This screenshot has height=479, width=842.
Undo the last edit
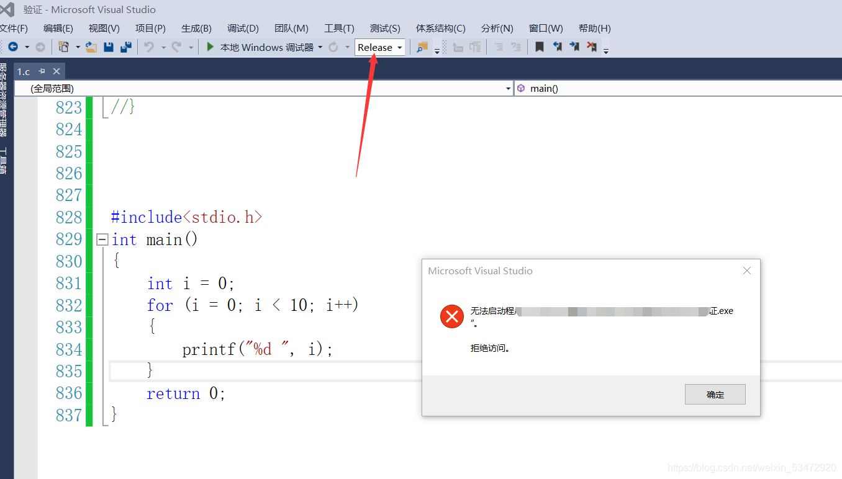[x=149, y=47]
